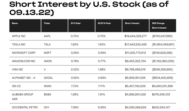The height and width of the screenshot is (111, 189).
Task: Click the BABA ticker cell
Action: (48, 94)
